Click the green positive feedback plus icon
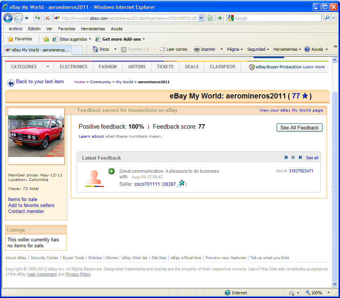The width and height of the screenshot is (340, 298). point(111,171)
